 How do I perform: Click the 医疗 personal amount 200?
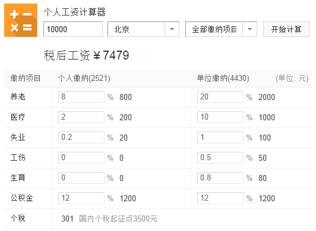[125, 117]
